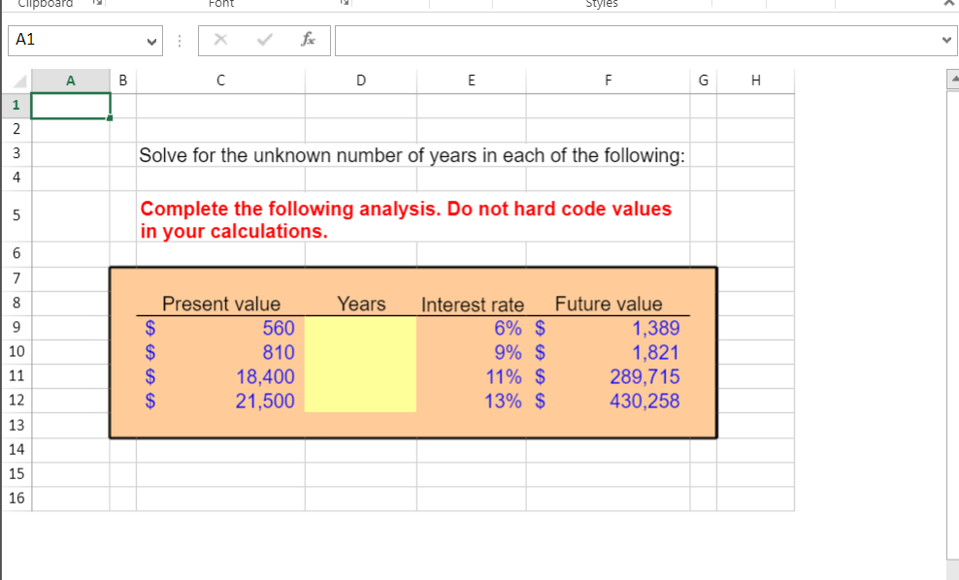The image size is (959, 580).
Task: Click the cell containing 1,389
Action: (x=609, y=327)
